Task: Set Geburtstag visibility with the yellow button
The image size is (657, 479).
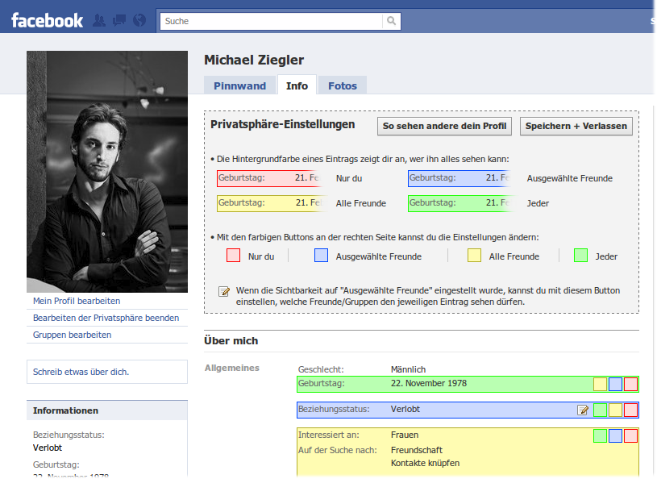Action: 600,384
